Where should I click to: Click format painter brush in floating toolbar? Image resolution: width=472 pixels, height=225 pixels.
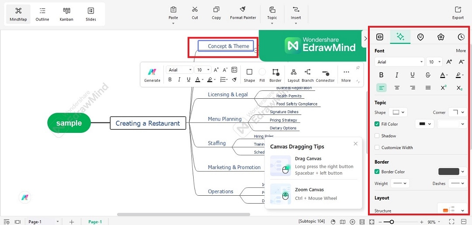[x=234, y=80]
